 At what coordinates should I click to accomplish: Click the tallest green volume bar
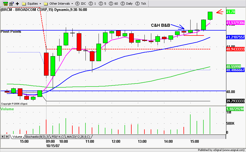tap(210, 121)
